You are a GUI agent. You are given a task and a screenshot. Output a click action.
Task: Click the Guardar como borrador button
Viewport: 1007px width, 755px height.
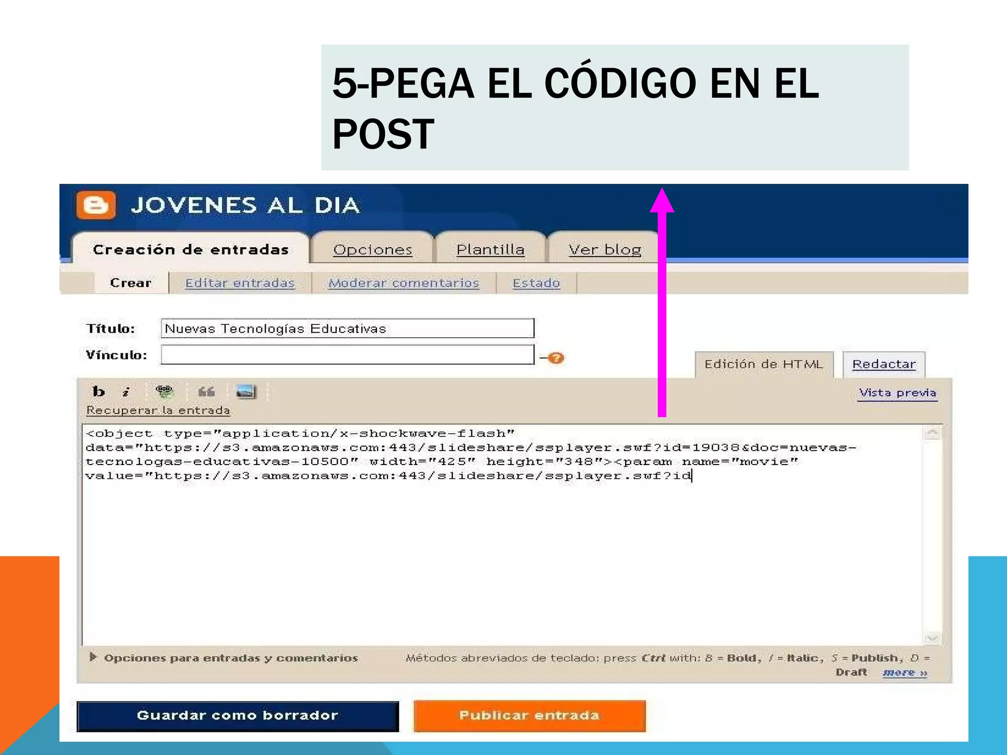238,716
